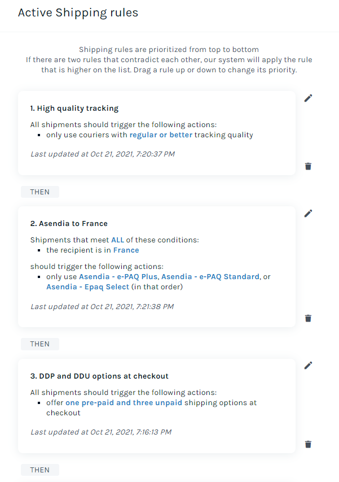
Task: Click the France recipient link
Action: click(x=126, y=250)
